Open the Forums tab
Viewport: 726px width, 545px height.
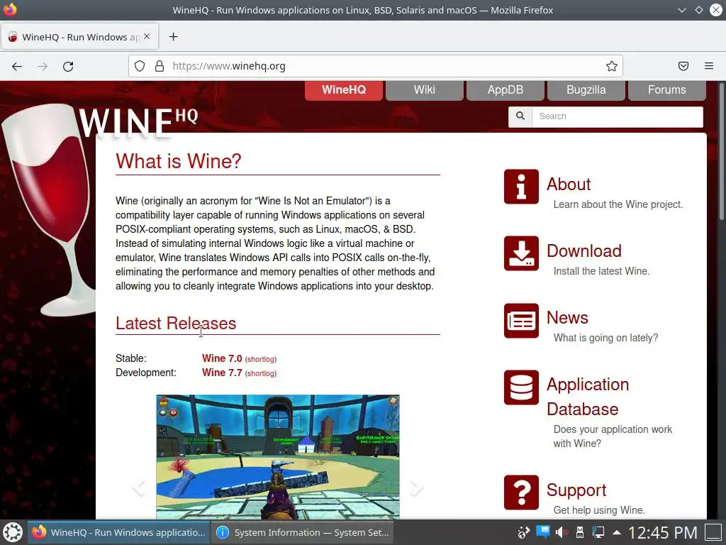click(x=666, y=90)
